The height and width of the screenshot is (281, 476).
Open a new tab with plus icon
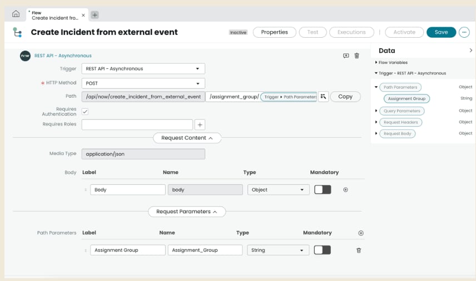95,15
